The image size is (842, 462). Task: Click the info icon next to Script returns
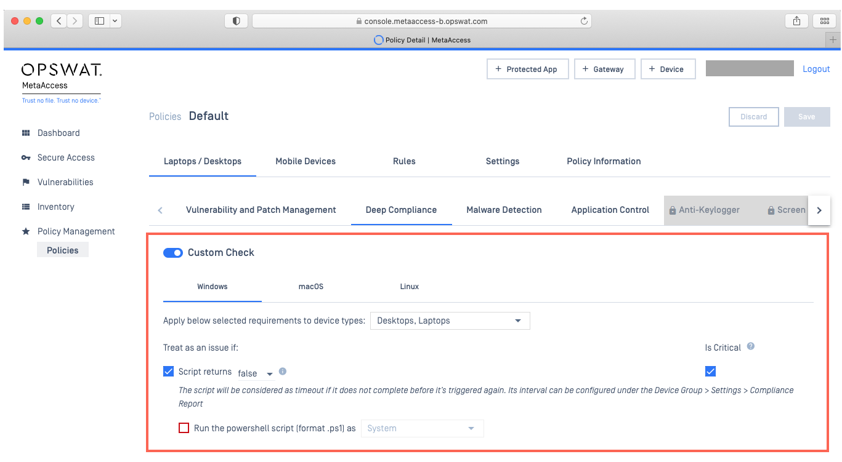(283, 372)
